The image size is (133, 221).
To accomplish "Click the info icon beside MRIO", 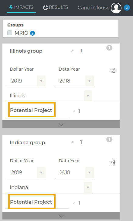I will pyautogui.click(x=32, y=33).
